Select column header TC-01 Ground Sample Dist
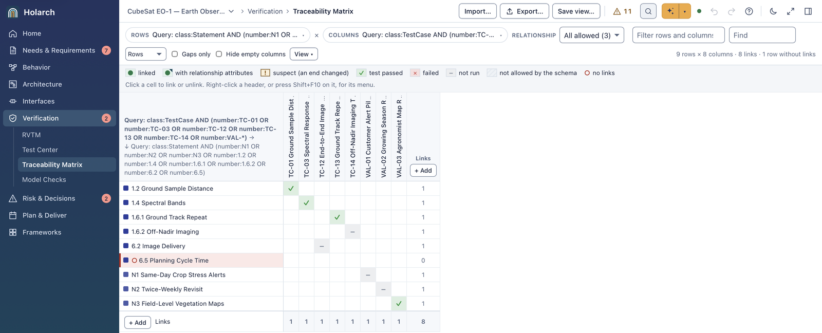 [291, 137]
